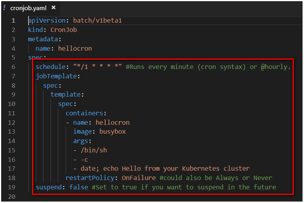Screen dimensions: 304x203
Task: Click the suspend false value
Action: 79,187
